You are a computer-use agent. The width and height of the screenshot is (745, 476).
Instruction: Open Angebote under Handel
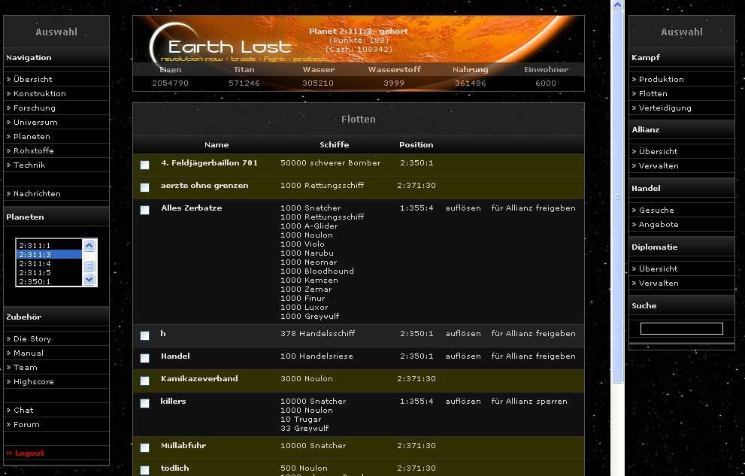pyautogui.click(x=659, y=224)
